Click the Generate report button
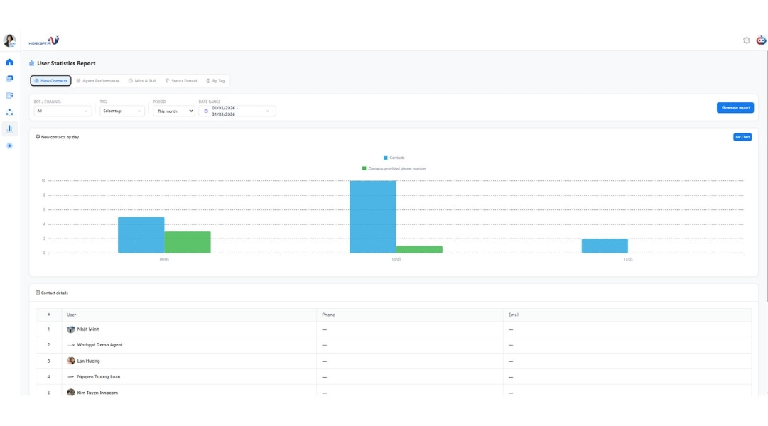 (735, 108)
